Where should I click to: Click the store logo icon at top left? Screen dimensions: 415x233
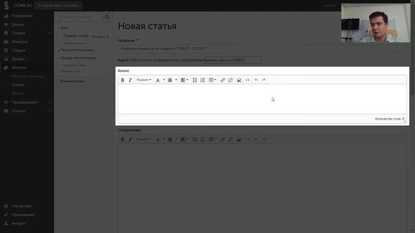point(6,5)
